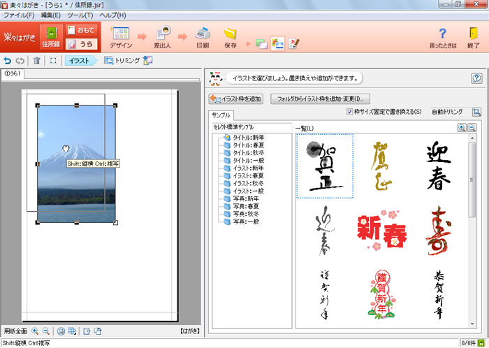Click the 保存 save folder icon
489x348 pixels.
(230, 36)
